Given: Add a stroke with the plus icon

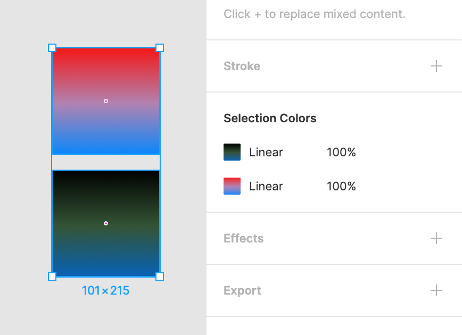Looking at the screenshot, I should [x=436, y=66].
